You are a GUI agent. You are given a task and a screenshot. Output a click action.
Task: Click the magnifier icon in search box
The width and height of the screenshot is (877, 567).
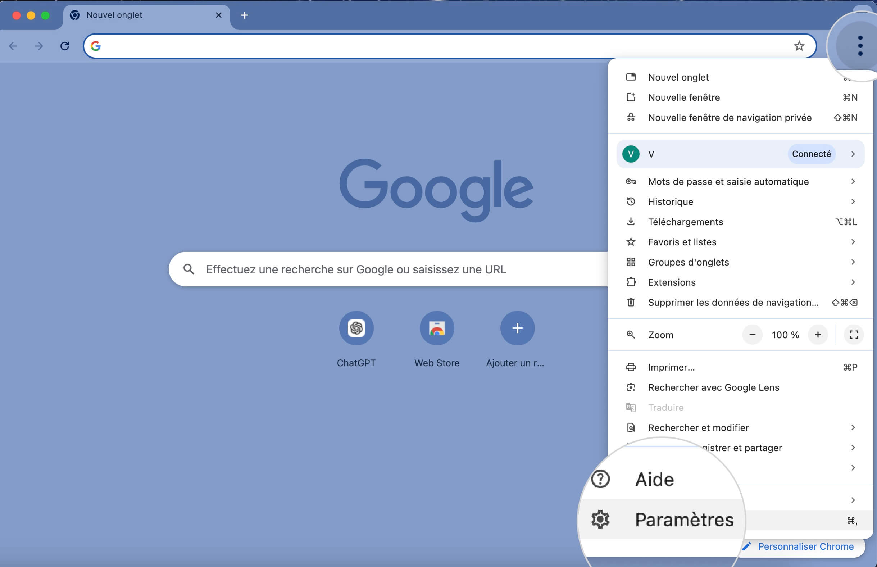(x=189, y=269)
